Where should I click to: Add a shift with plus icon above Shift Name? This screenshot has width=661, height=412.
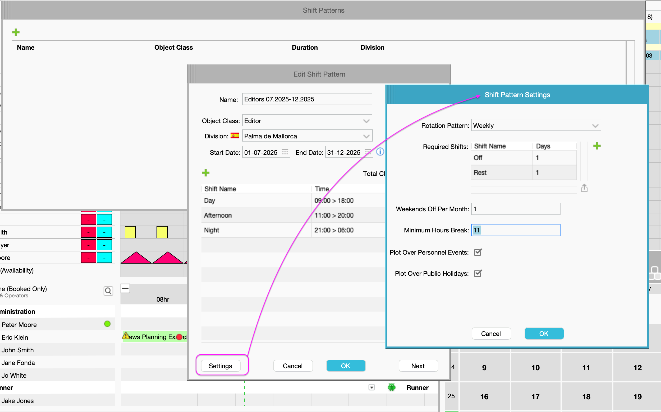pyautogui.click(x=205, y=173)
